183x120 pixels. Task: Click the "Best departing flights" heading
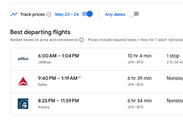click(40, 32)
